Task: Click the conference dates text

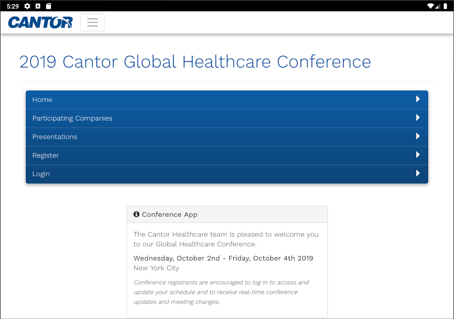Action: click(x=223, y=258)
